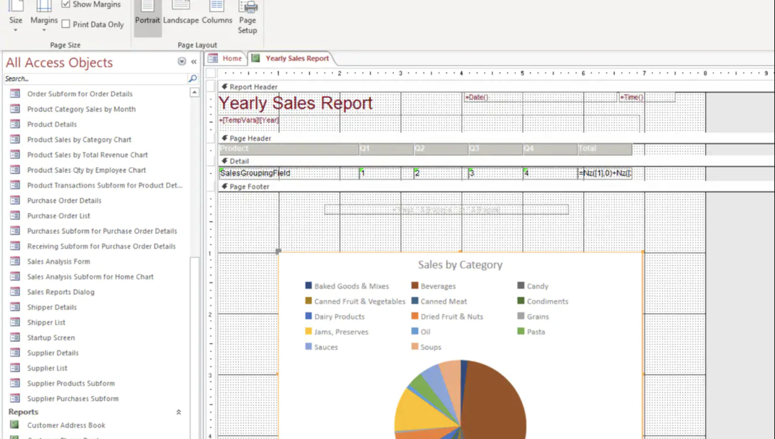Image resolution: width=775 pixels, height=439 pixels.
Task: Toggle the Show Margins checkbox
Action: point(66,4)
